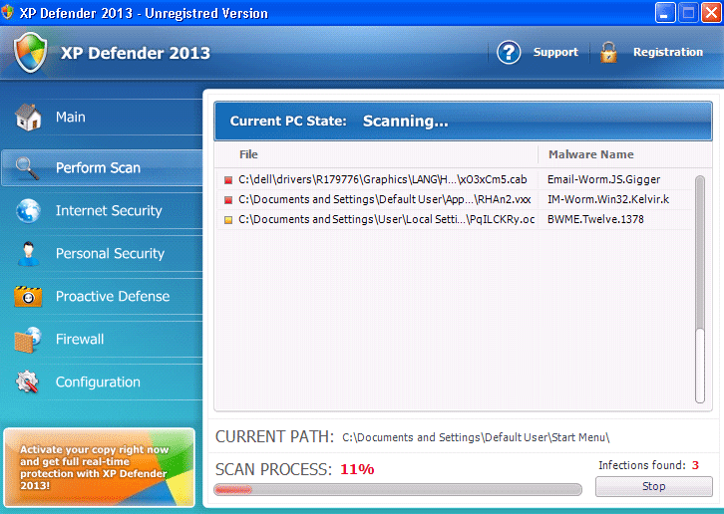This screenshot has height=514, width=724.
Task: Click the Malware Name column header
Action: (590, 155)
